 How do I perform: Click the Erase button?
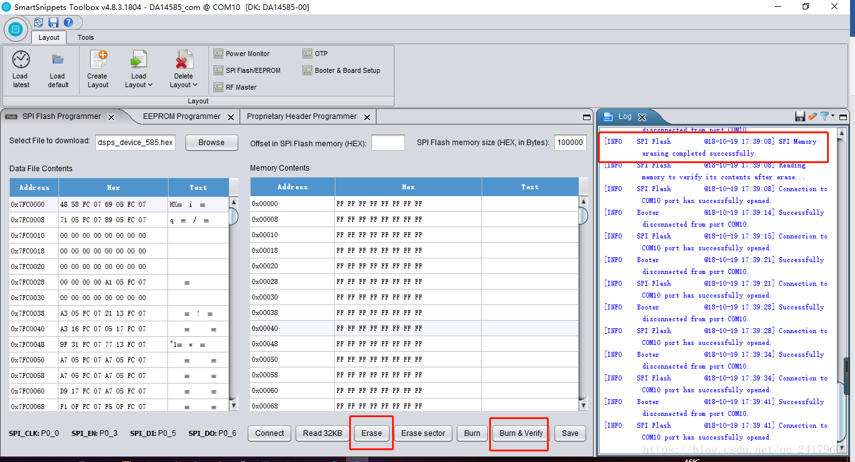click(x=371, y=433)
